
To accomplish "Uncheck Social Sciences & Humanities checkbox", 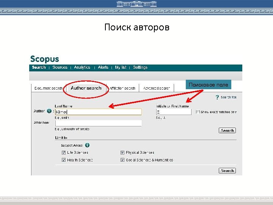I will pyautogui.click(x=122, y=160).
